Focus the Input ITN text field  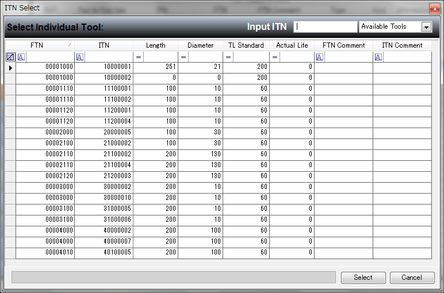[326, 27]
